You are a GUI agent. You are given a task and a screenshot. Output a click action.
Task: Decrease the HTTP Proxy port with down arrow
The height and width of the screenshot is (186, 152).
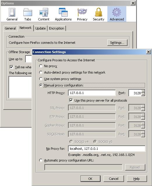pos(143,94)
